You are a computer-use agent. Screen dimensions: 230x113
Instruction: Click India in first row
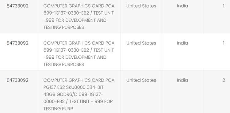pos(182,6)
